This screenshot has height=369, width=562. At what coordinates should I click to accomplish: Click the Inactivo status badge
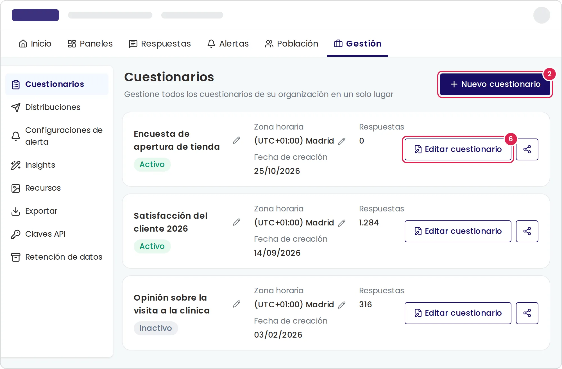156,328
